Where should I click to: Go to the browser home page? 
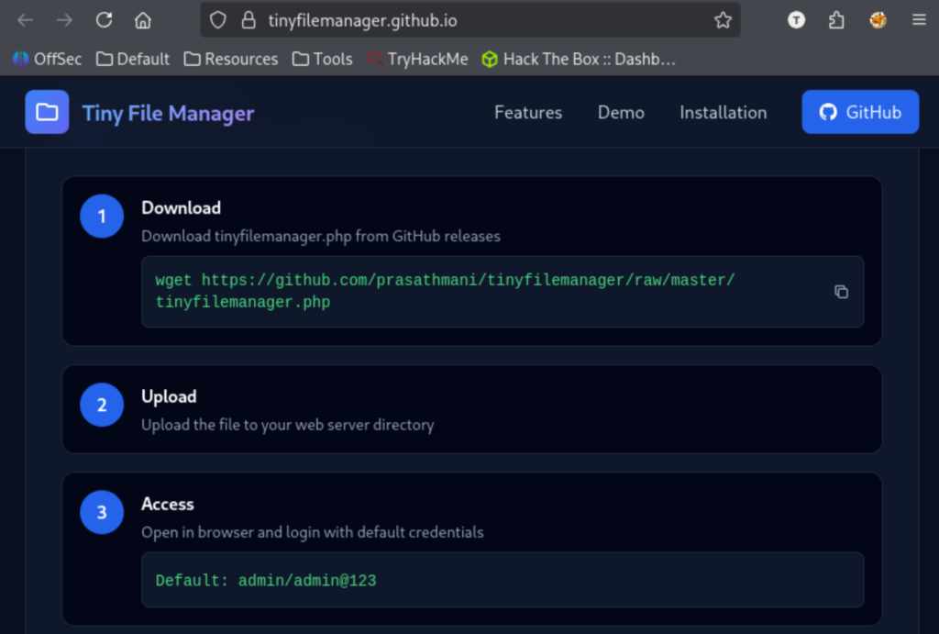[142, 20]
